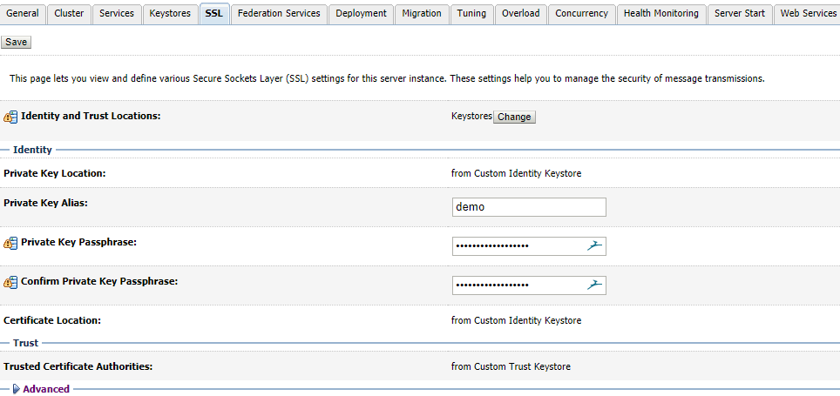Open the Cluster tab
Screen dimensions: 840x396
(x=69, y=14)
